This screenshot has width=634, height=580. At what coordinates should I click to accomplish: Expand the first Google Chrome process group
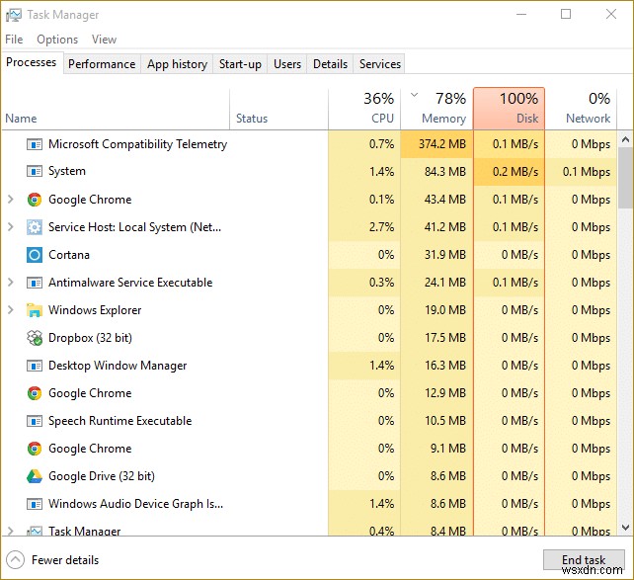click(x=11, y=200)
